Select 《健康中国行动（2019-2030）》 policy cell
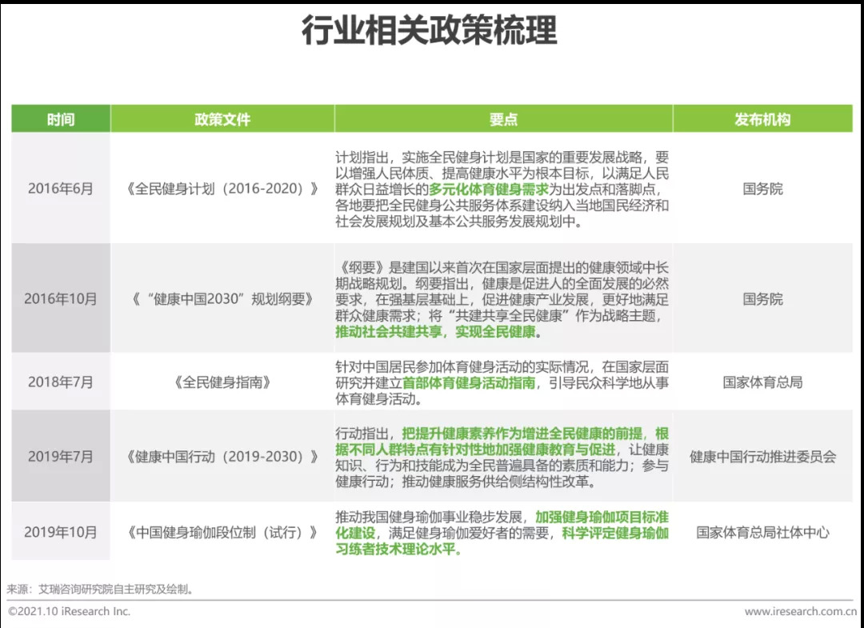This screenshot has height=628, width=864. pos(222,457)
